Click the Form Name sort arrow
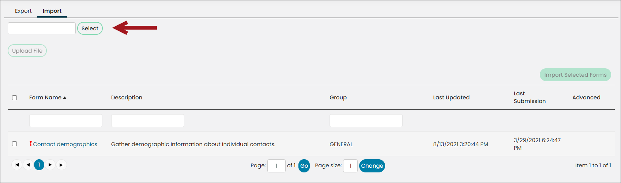This screenshot has width=621, height=183. coord(65,98)
